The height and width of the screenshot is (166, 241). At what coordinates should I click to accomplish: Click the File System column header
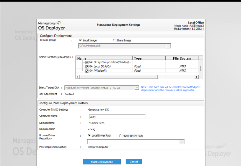coord(182,58)
